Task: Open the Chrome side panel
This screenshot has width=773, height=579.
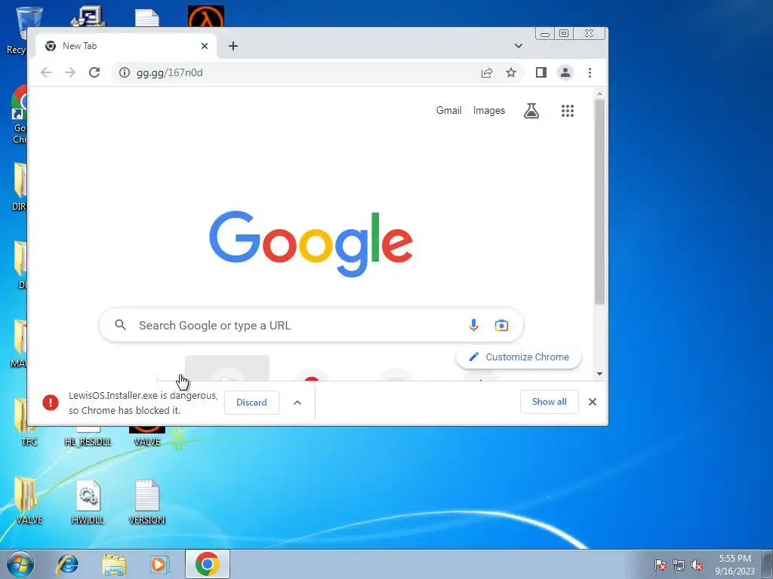Action: [540, 73]
